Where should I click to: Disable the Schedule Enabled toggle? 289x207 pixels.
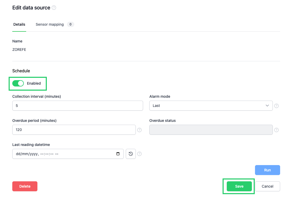18,83
